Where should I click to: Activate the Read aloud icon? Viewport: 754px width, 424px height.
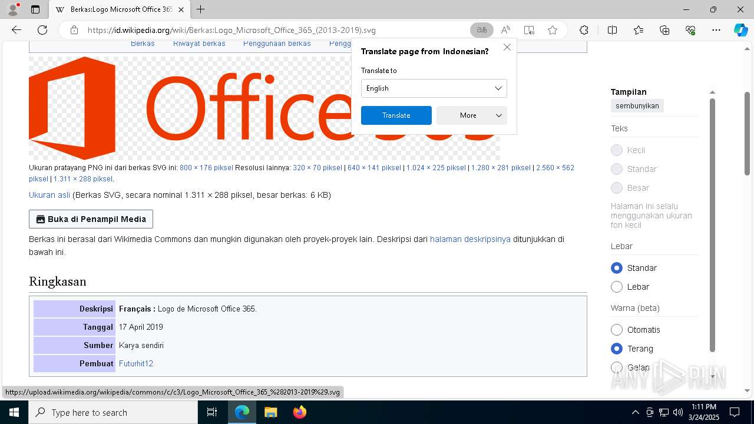pyautogui.click(x=505, y=30)
